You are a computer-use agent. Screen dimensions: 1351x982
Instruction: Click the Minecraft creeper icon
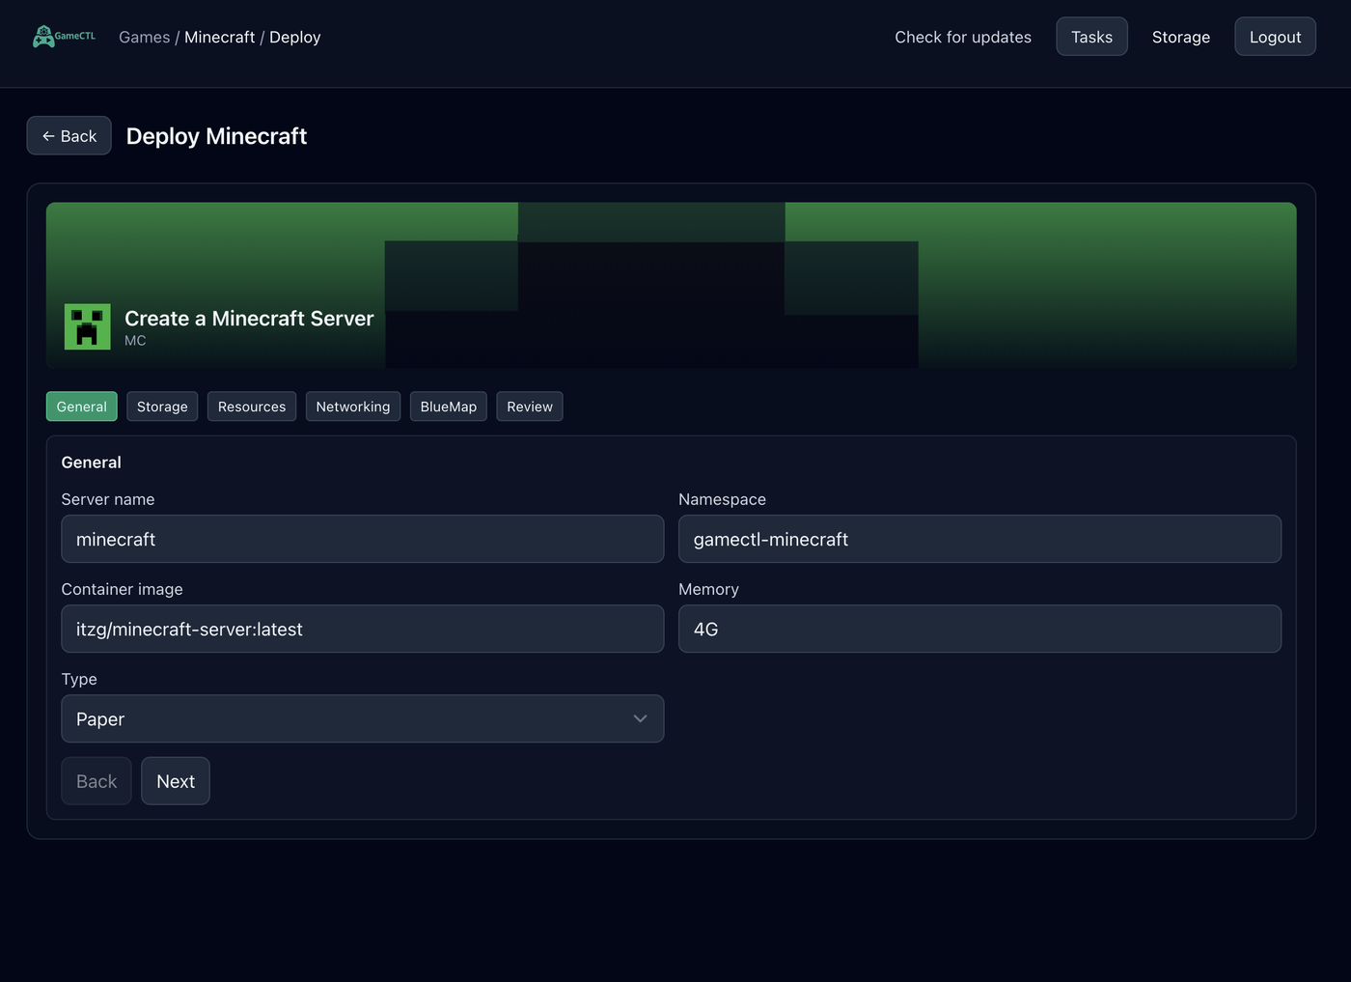pyautogui.click(x=88, y=326)
